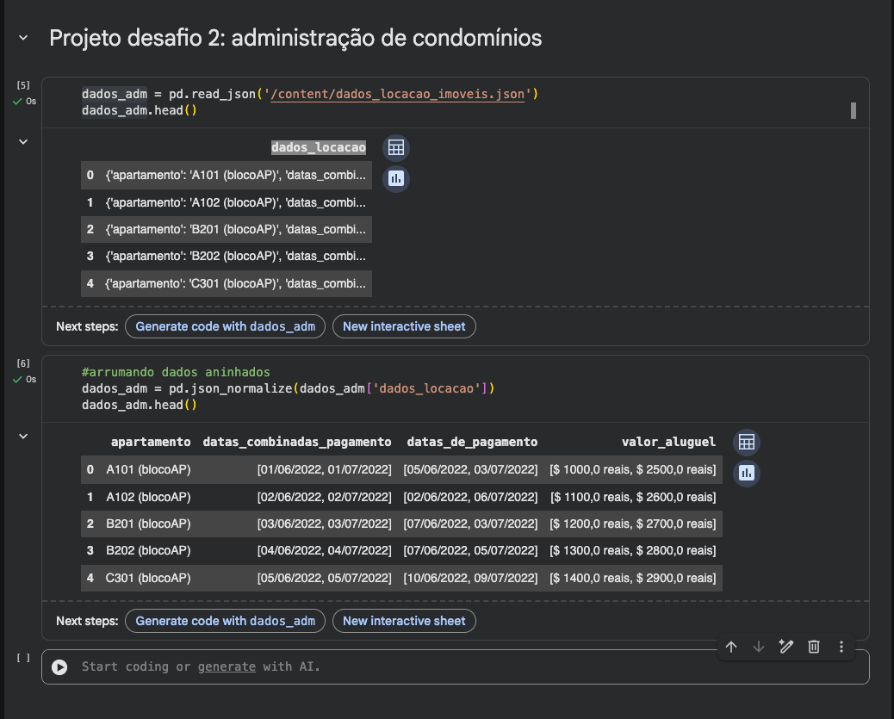Screen dimensions: 894x719
Task: Collapse the normalized dataframe output chevron
Action: [23, 436]
